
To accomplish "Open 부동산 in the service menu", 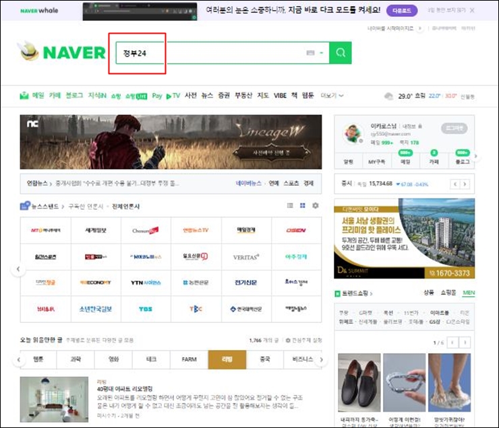I will coord(243,96).
